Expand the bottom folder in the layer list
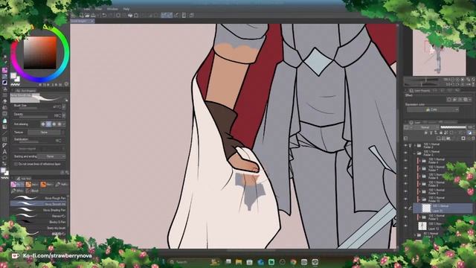Viewport: 476px width, 268px height. pyautogui.click(x=414, y=235)
